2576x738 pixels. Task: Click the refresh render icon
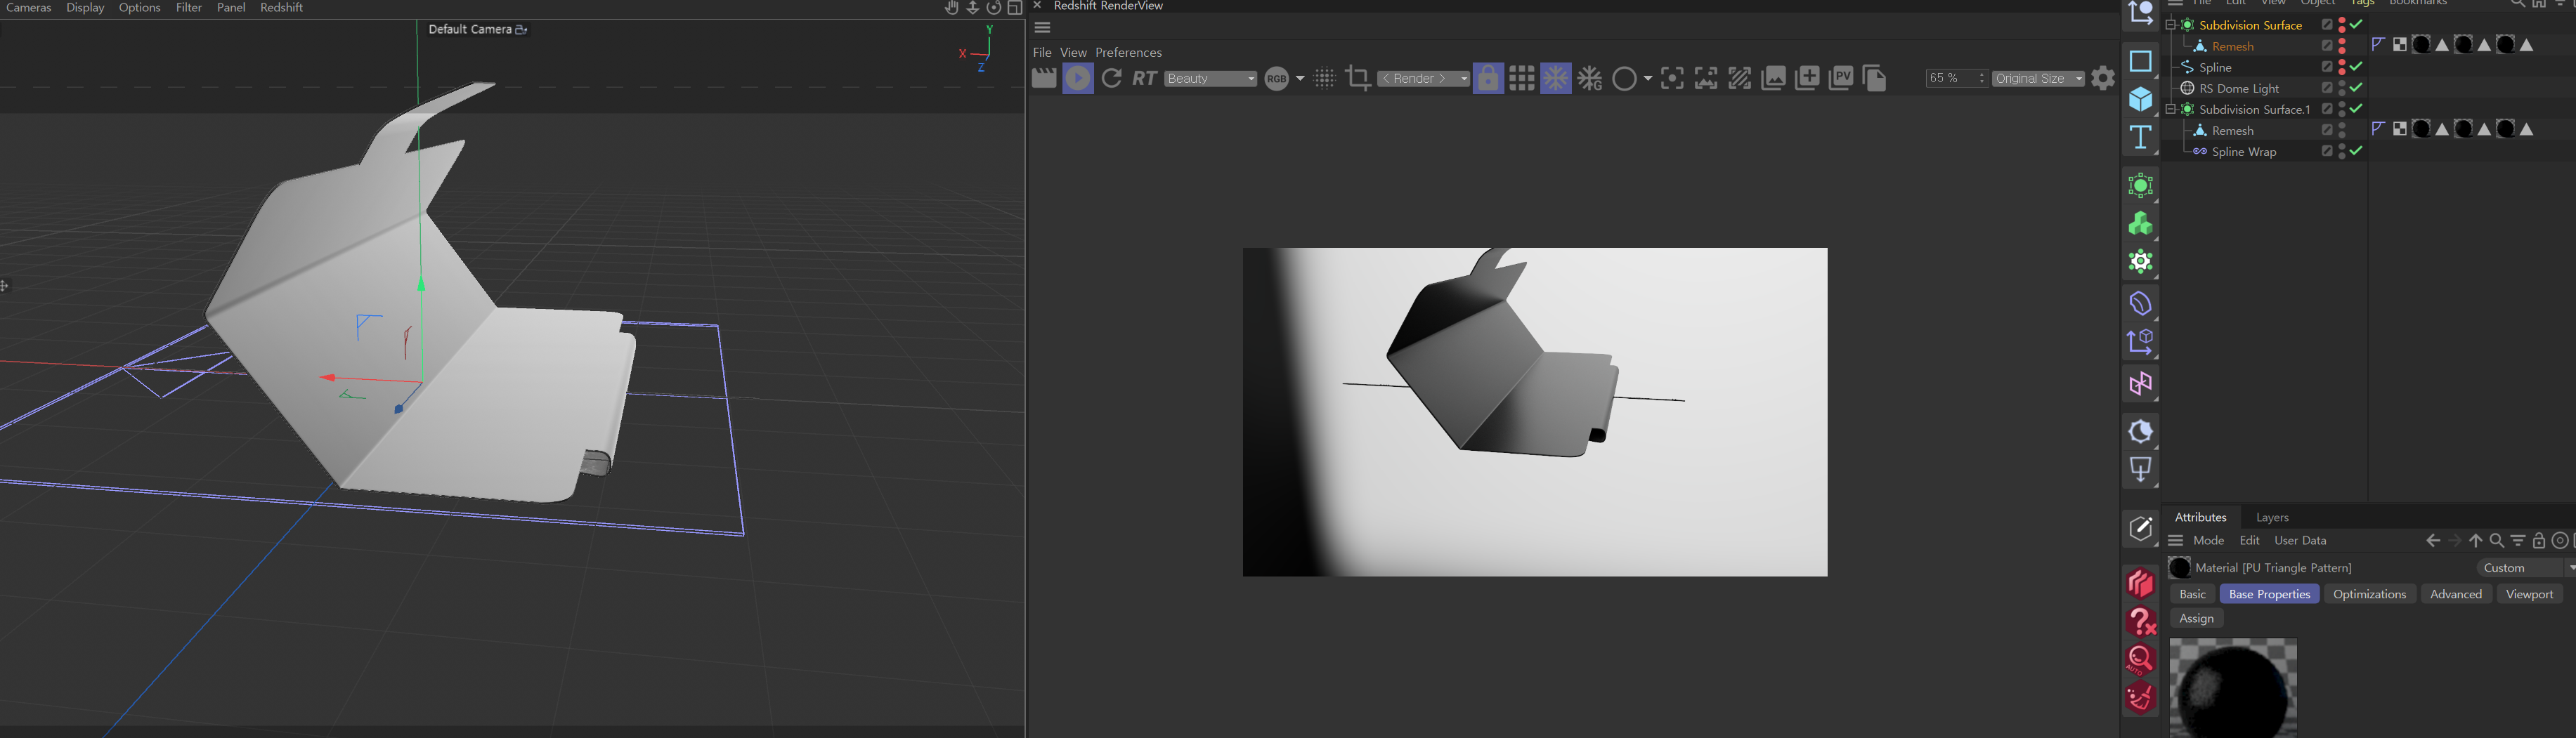coord(1111,78)
